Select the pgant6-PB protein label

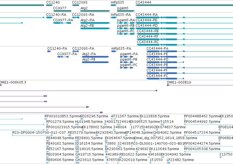point(129,59)
